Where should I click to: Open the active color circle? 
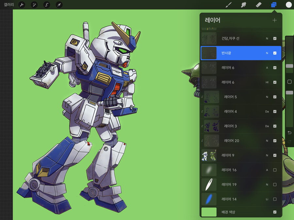pos(288,5)
